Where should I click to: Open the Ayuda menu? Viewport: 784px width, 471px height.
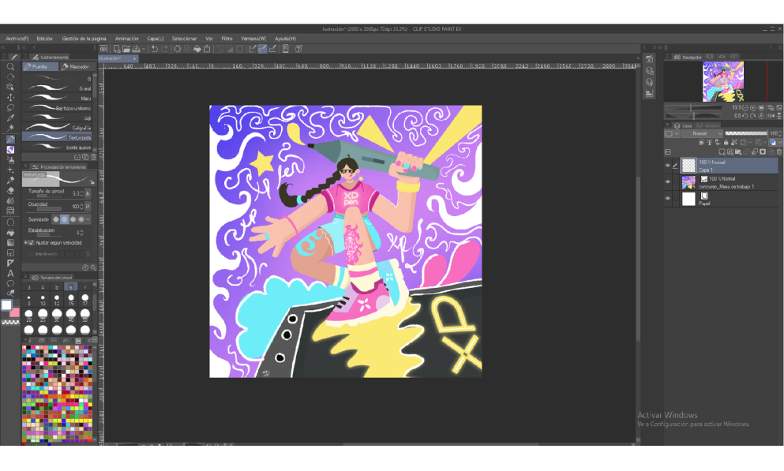point(285,39)
